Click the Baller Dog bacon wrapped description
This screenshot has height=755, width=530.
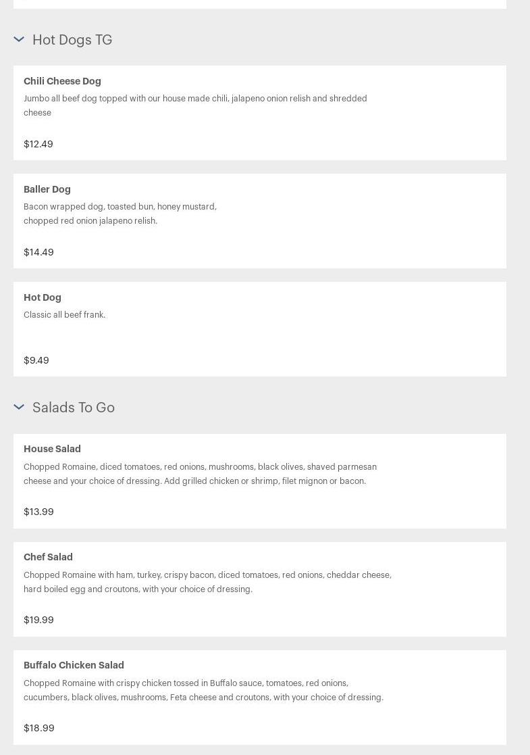click(x=120, y=214)
